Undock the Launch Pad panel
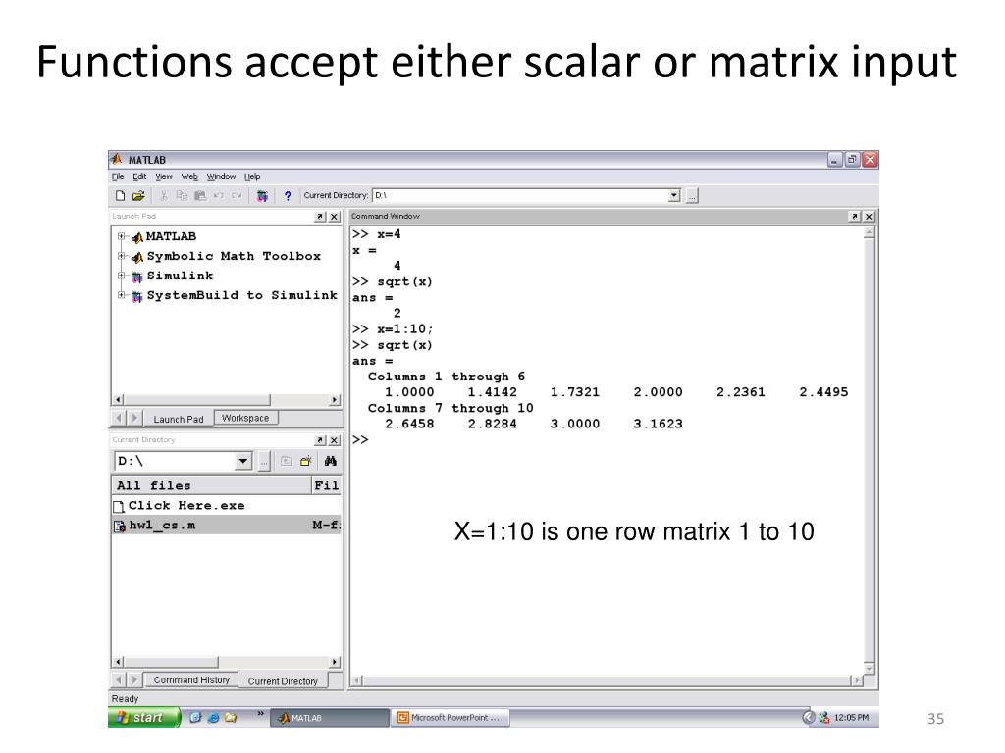Image resolution: width=1005 pixels, height=753 pixels. 321,217
